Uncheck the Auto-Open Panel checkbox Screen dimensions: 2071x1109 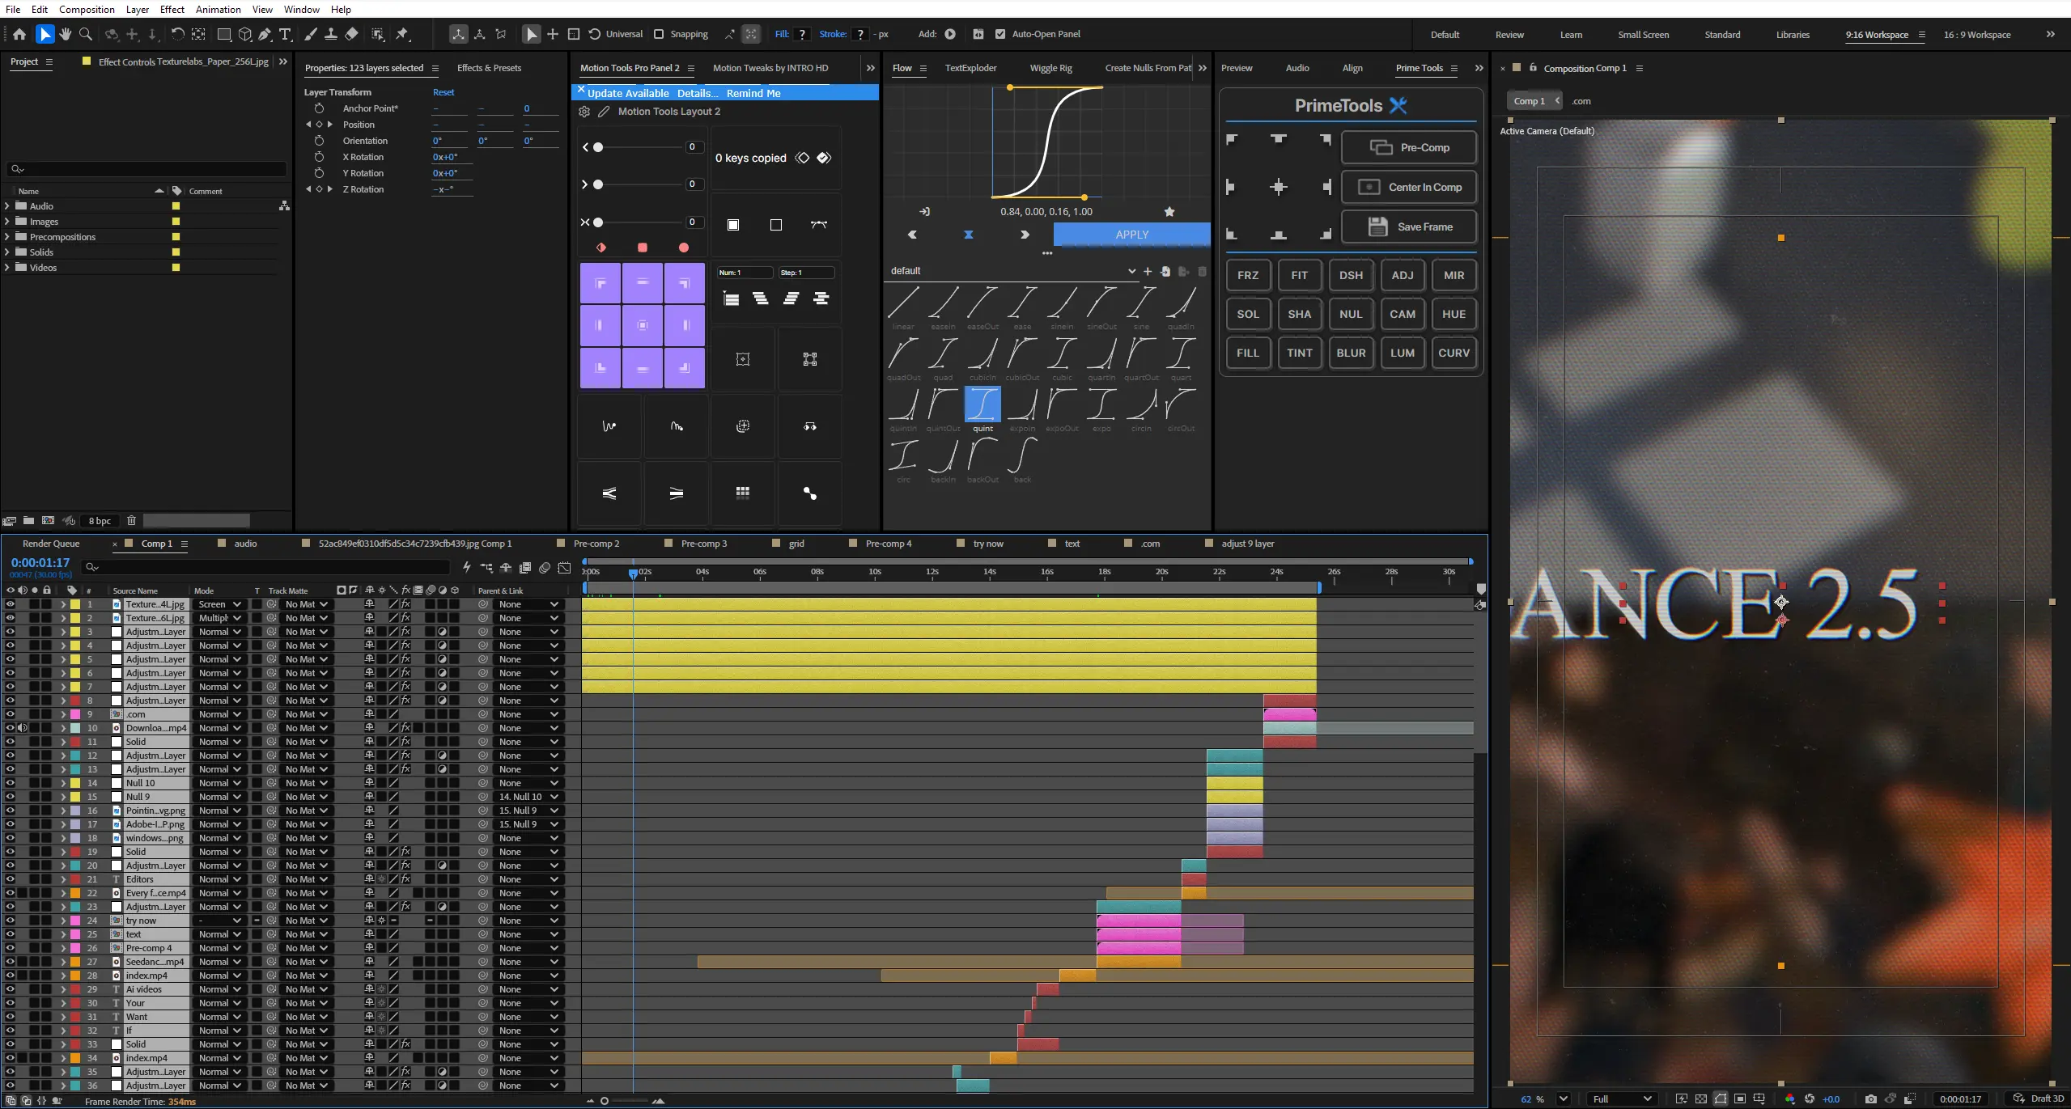1000,34
